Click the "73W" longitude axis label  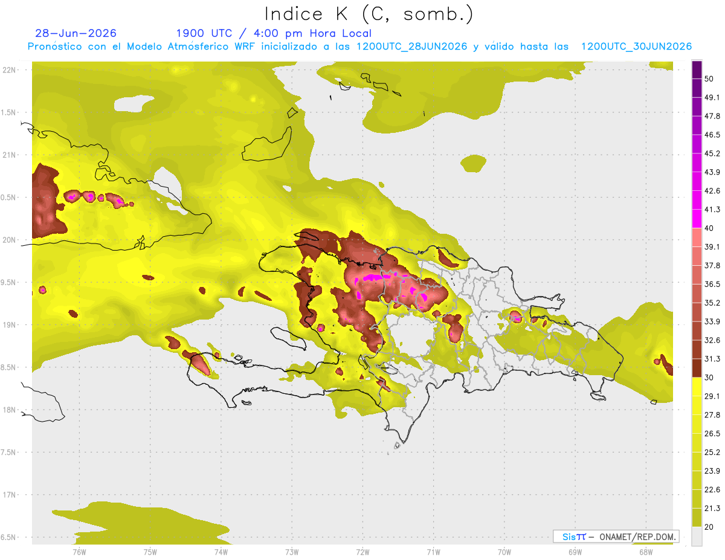292,552
